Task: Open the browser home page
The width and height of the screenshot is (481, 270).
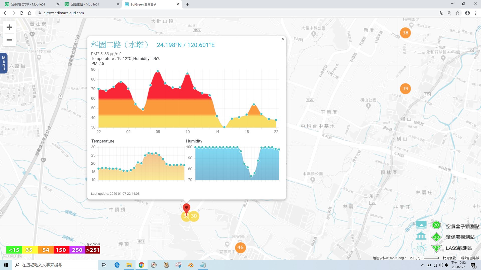Action: click(x=30, y=13)
